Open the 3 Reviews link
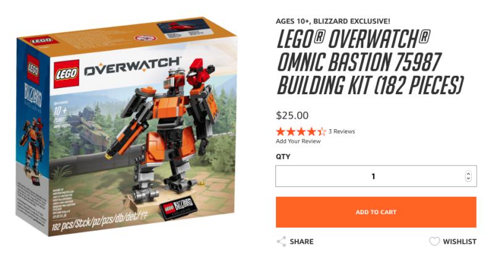The image size is (494, 259). click(x=341, y=132)
